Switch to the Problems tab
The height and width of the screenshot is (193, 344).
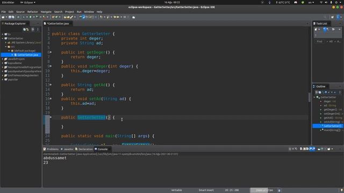pyautogui.click(x=51, y=149)
